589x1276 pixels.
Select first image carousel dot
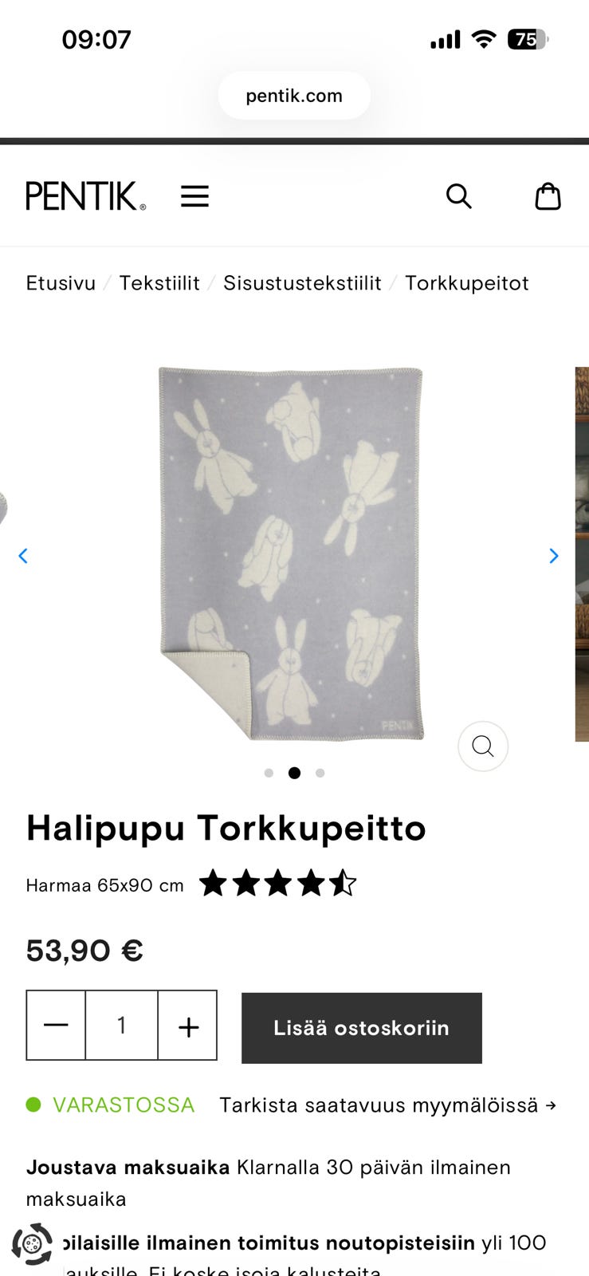pyautogui.click(x=269, y=773)
